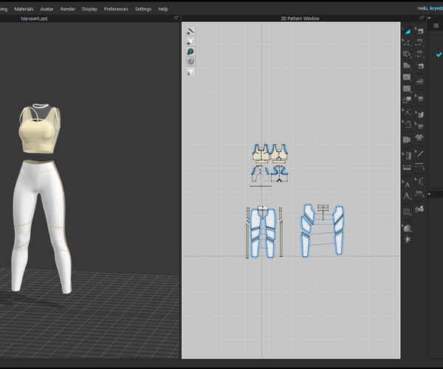
Task: Pick the dashed-line Segment Topstitch tool
Action: click(419, 166)
